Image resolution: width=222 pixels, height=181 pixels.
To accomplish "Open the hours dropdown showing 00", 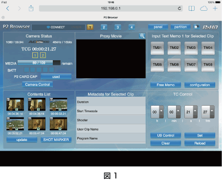I will tap(157, 112).
